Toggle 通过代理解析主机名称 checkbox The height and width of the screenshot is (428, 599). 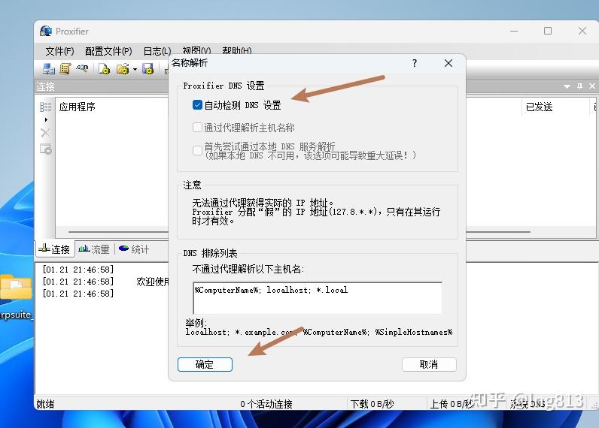197,128
